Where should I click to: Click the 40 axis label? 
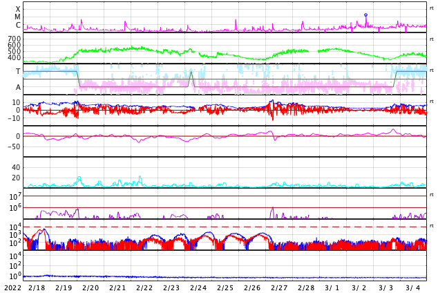16,167
